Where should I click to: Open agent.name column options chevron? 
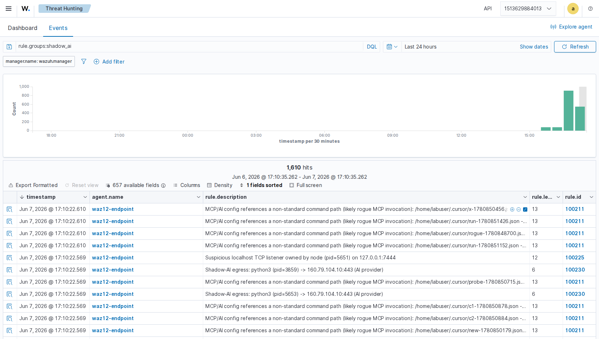pos(199,197)
